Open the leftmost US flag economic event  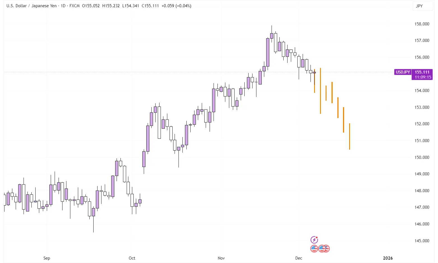click(314, 248)
